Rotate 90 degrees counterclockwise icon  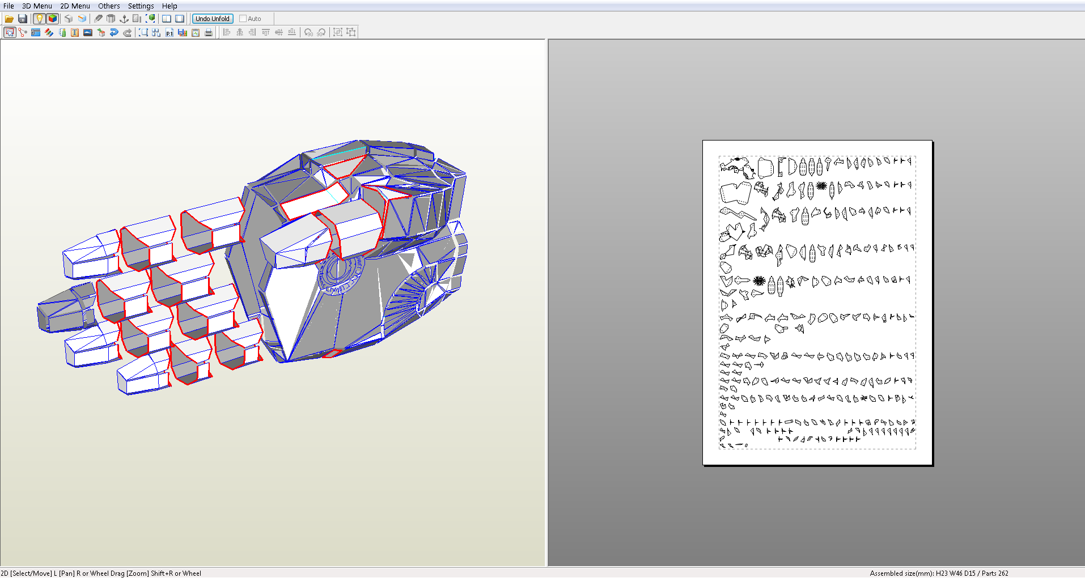(308, 32)
